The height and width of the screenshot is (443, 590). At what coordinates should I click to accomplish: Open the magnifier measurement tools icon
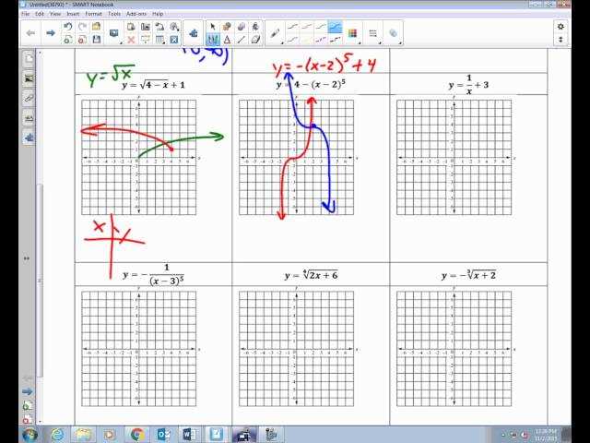[174, 27]
